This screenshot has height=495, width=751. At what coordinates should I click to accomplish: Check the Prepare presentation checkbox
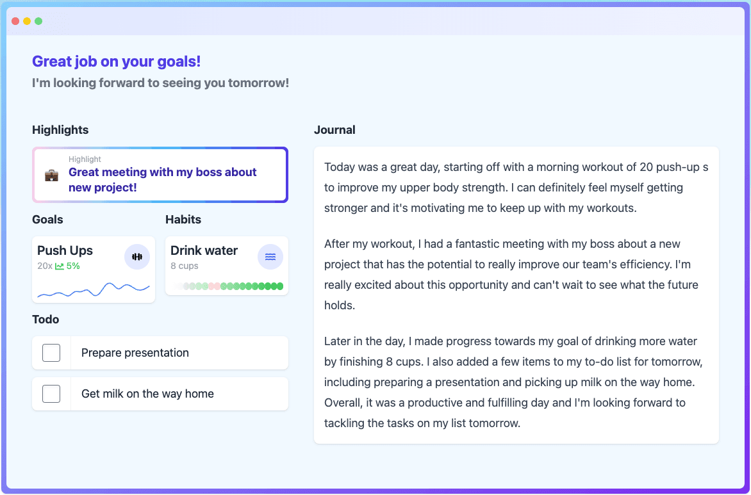(x=51, y=353)
